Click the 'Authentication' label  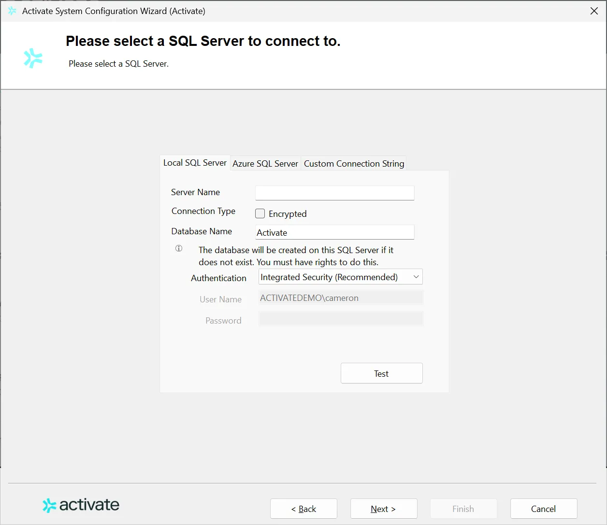click(218, 278)
